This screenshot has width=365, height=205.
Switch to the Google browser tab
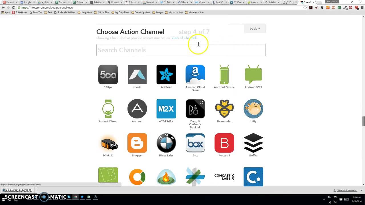[x=27, y=2]
